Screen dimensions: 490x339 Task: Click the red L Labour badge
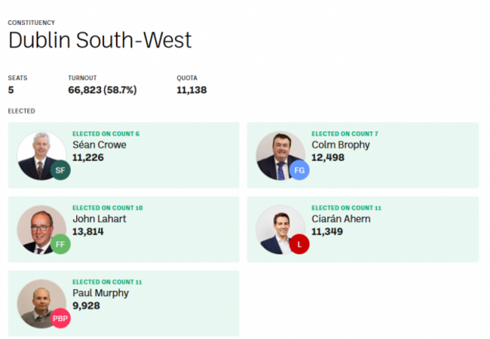coord(299,244)
